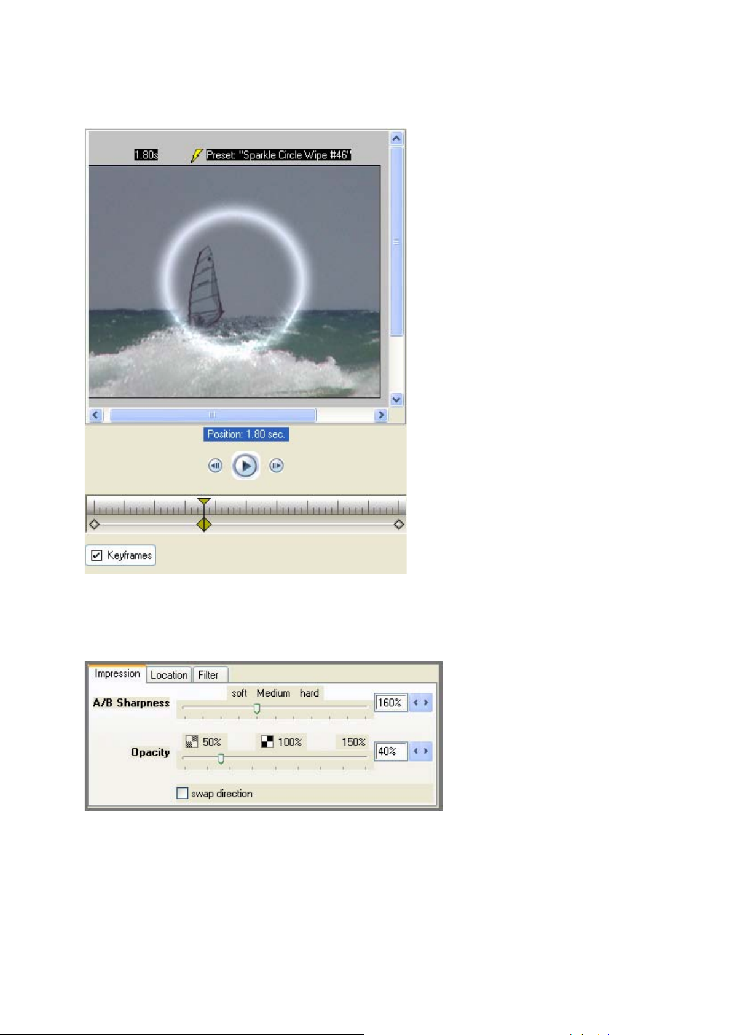Screen dimensions: 732x1035
Task: Click the vertical scrollbar thumb of preview
Action: (x=396, y=241)
